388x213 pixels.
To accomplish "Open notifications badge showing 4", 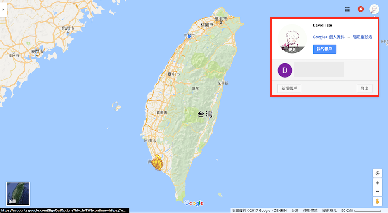I will (360, 9).
